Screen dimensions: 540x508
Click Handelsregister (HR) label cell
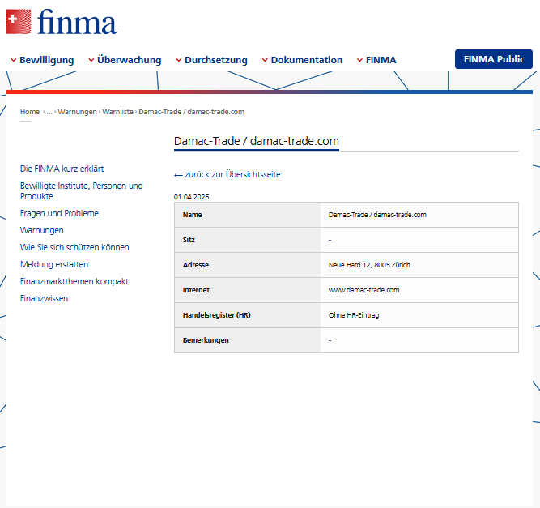pos(247,315)
